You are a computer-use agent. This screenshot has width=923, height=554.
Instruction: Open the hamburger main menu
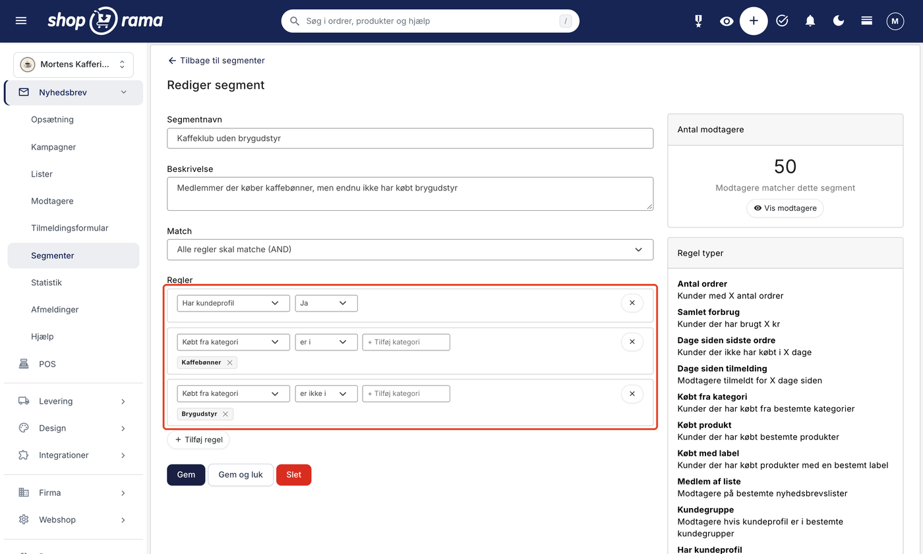21,21
